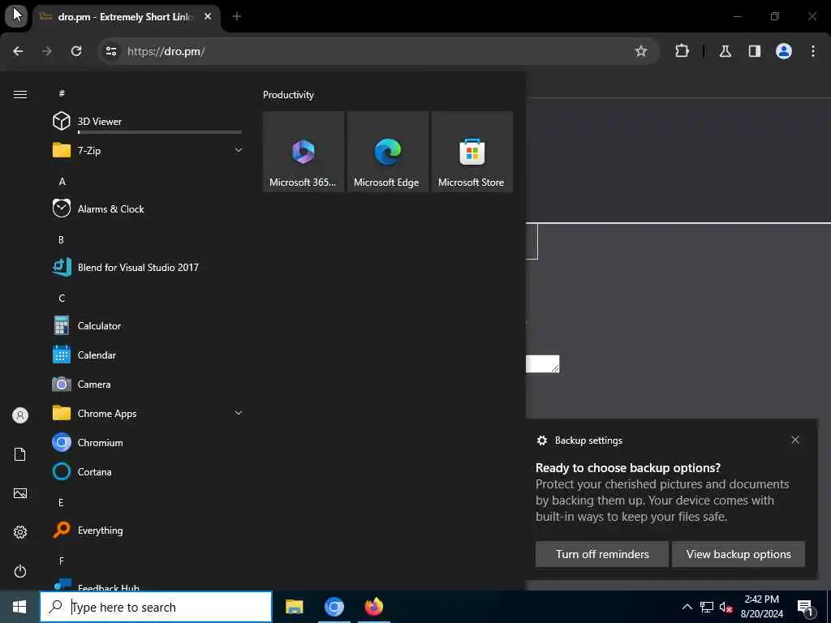Expand the Start menu hamburger icon
Image resolution: width=831 pixels, height=623 pixels.
20,94
